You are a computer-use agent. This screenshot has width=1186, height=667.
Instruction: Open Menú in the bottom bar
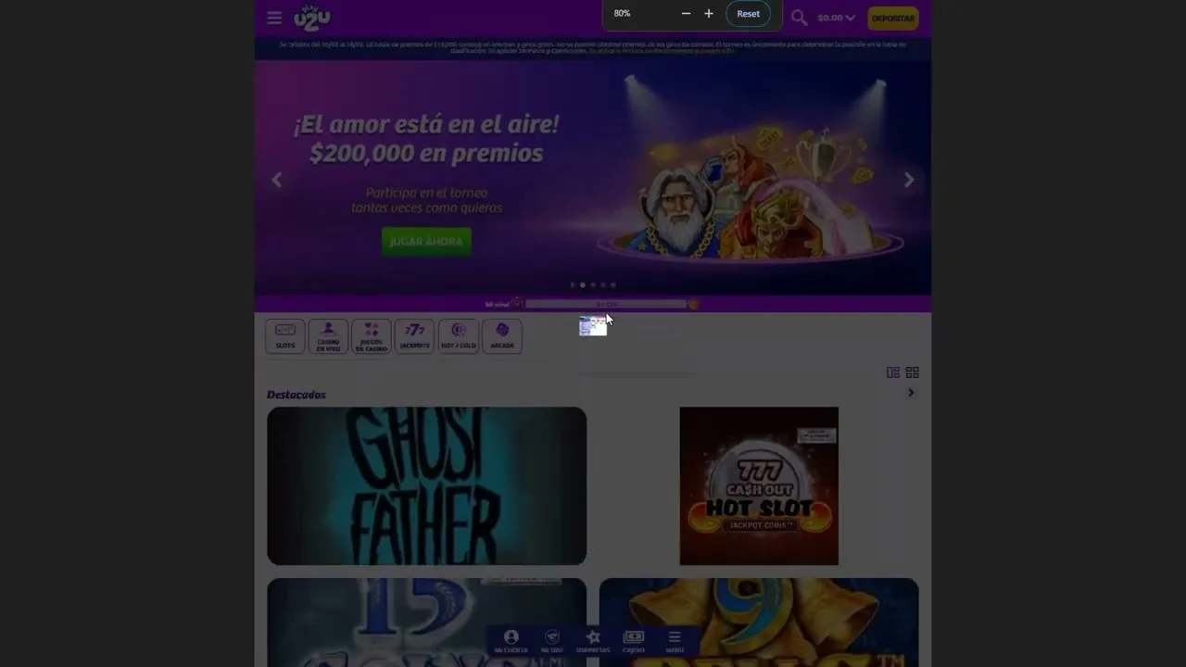(675, 641)
